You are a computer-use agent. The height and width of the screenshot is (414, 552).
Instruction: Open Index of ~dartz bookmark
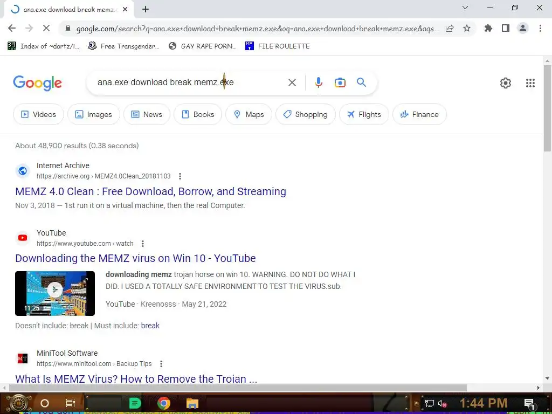[44, 46]
